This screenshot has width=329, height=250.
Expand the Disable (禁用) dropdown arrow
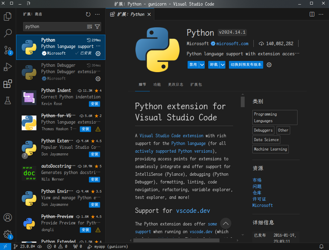tap(202, 65)
